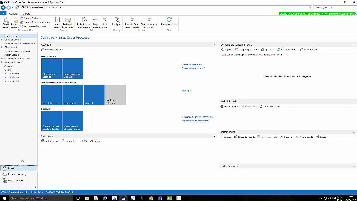357x201 pixels.
Task: Open the Gata de livrare tile
Action: coord(52,95)
